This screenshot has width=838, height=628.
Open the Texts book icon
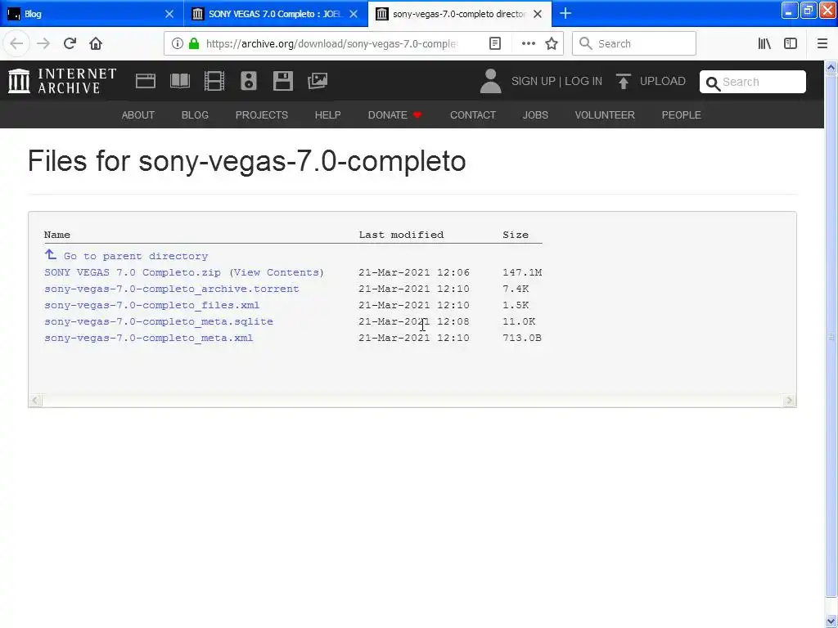tap(179, 81)
